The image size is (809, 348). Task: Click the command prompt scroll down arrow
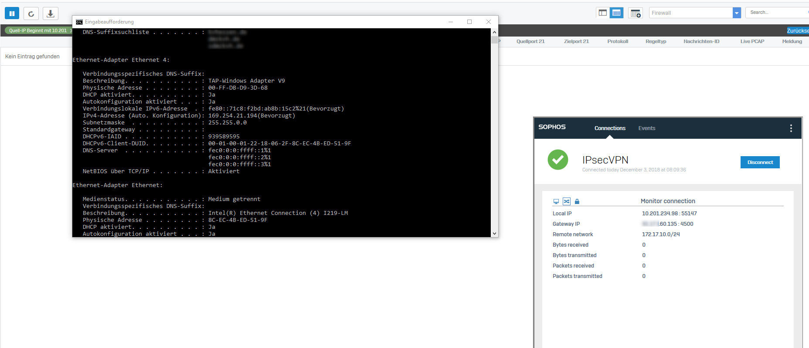494,234
